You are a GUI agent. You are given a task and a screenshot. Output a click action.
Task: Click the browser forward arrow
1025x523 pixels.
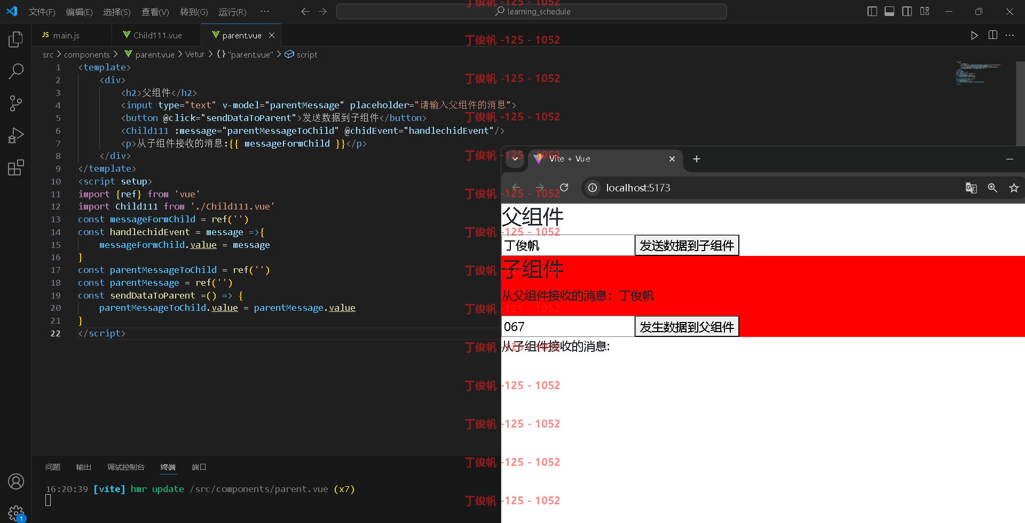point(540,188)
